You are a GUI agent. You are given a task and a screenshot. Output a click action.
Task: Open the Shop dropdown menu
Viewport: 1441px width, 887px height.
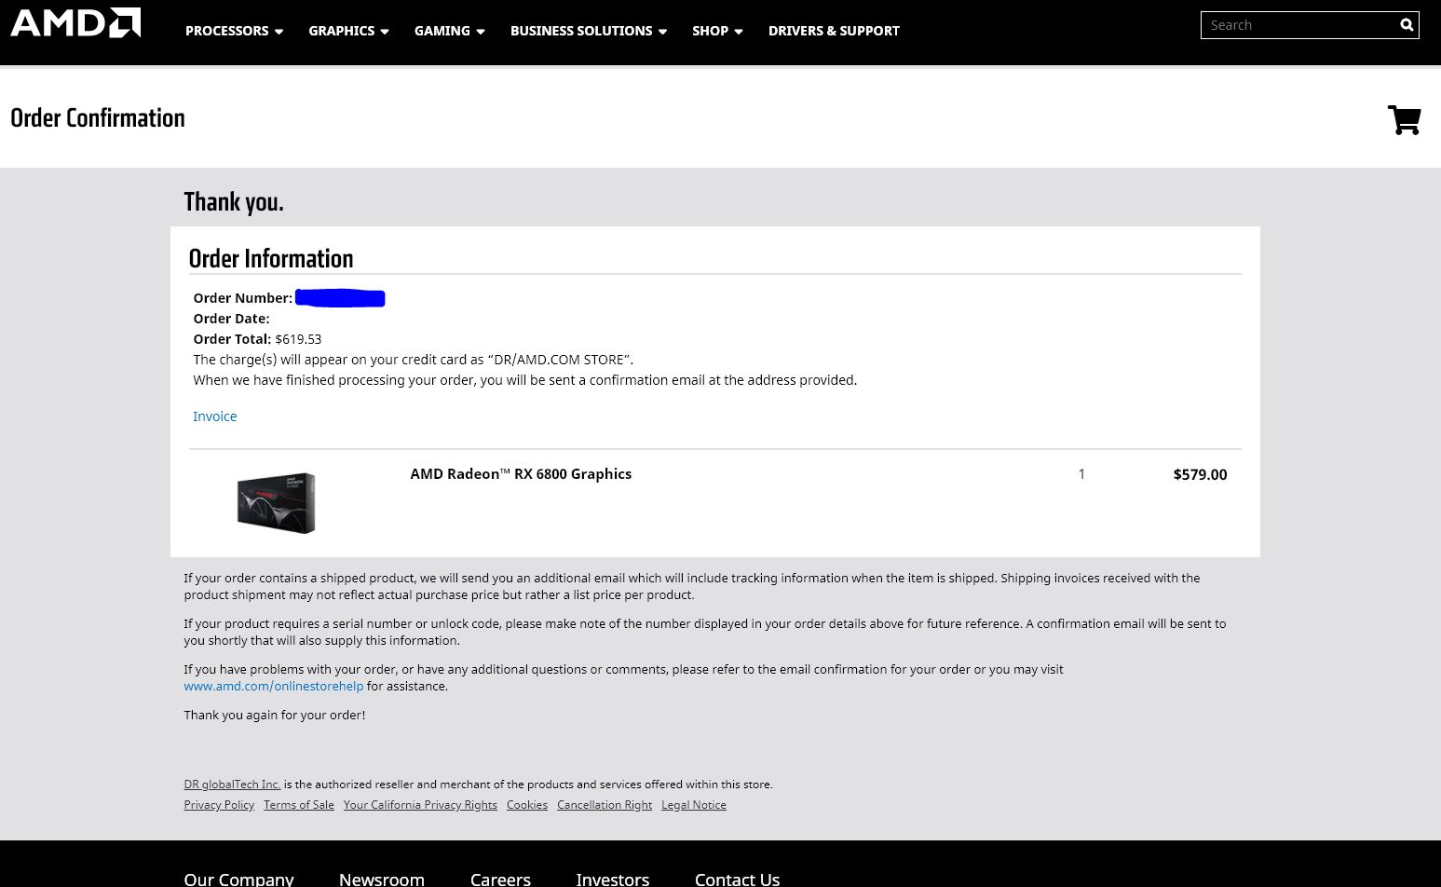click(x=717, y=31)
